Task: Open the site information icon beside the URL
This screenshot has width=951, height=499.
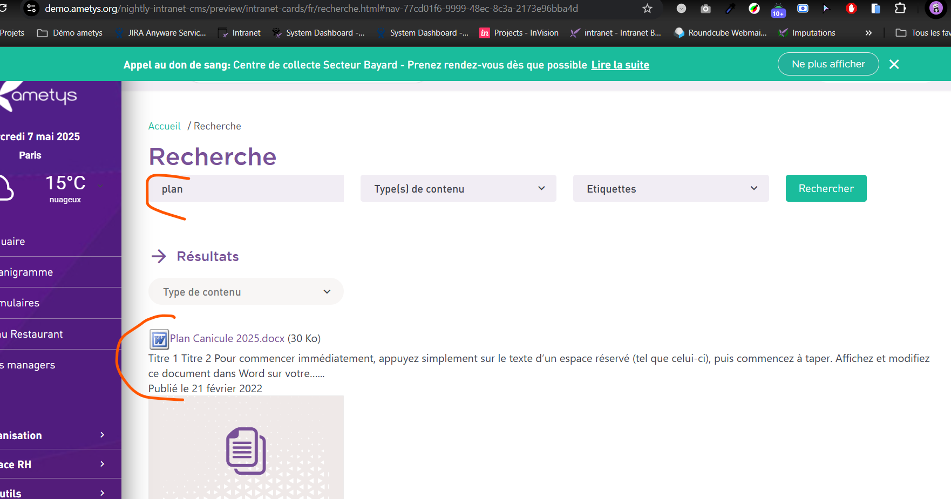Action: pyautogui.click(x=31, y=9)
